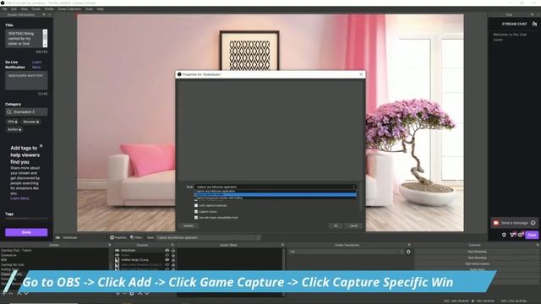The height and width of the screenshot is (304, 541).
Task: Toggle the Capture Cursor checkbox
Action: coord(196,212)
